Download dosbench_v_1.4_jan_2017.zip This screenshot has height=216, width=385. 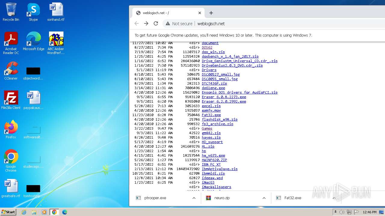[x=230, y=56]
